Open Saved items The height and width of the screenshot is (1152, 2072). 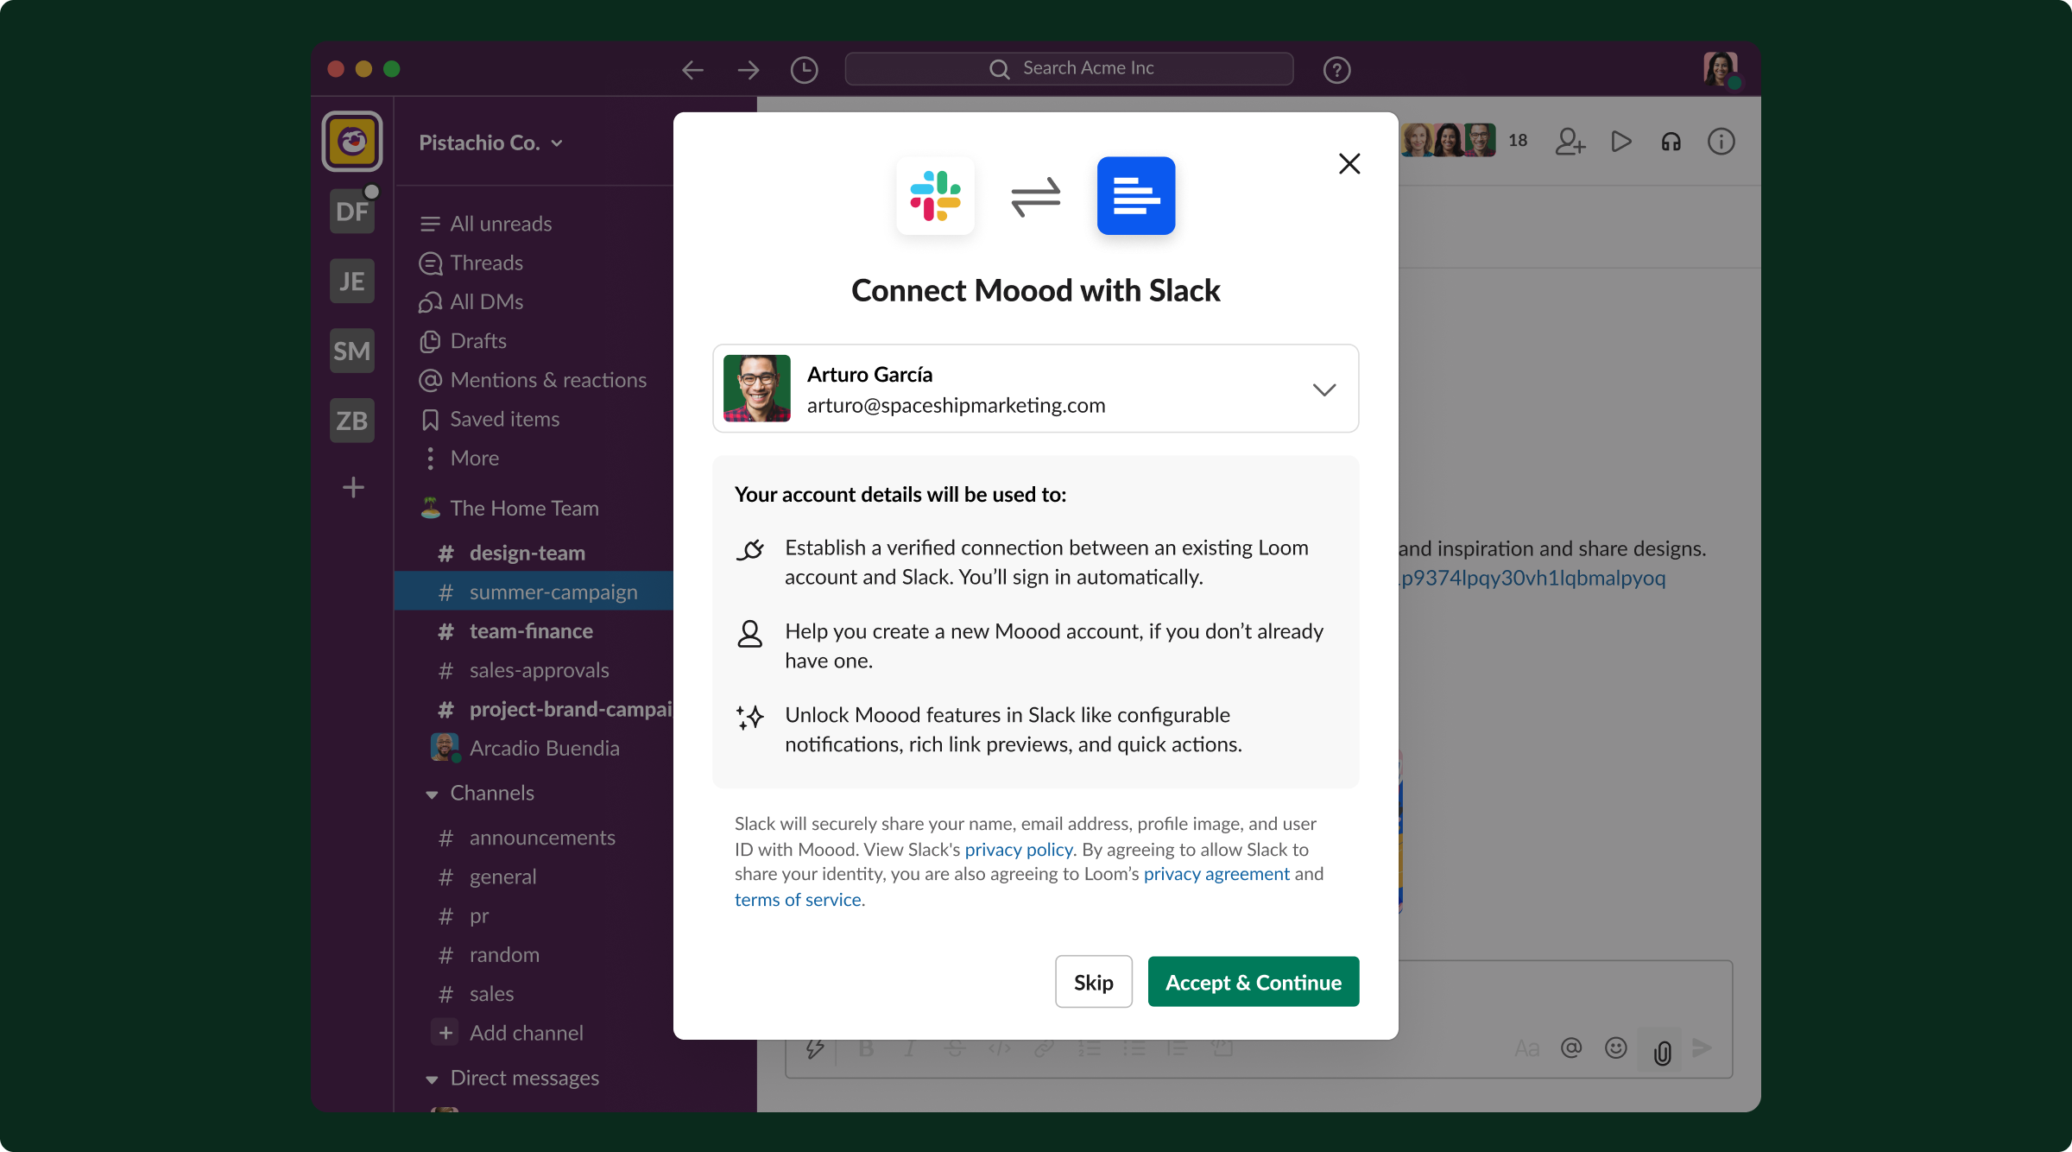[490, 420]
